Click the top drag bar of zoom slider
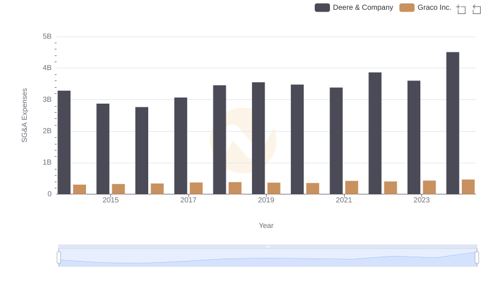The height and width of the screenshot is (281, 488). tap(268, 246)
